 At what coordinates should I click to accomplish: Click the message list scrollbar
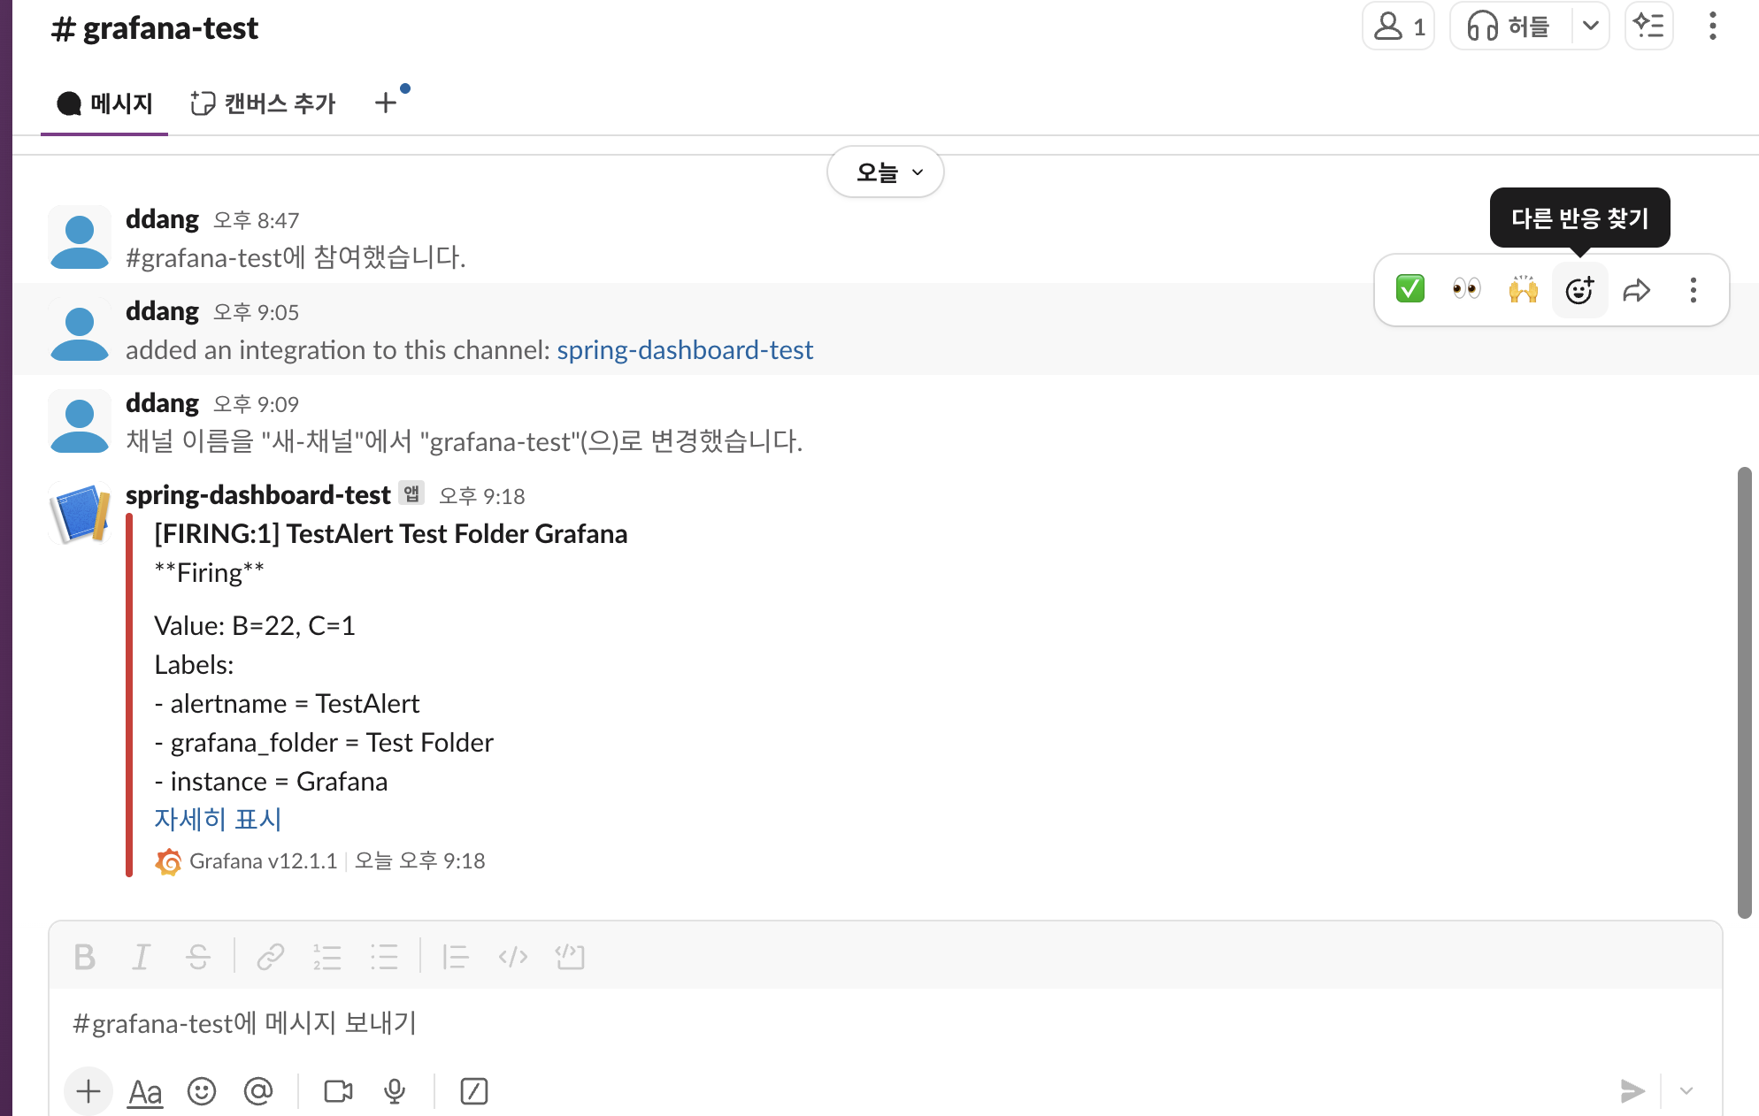tap(1744, 693)
